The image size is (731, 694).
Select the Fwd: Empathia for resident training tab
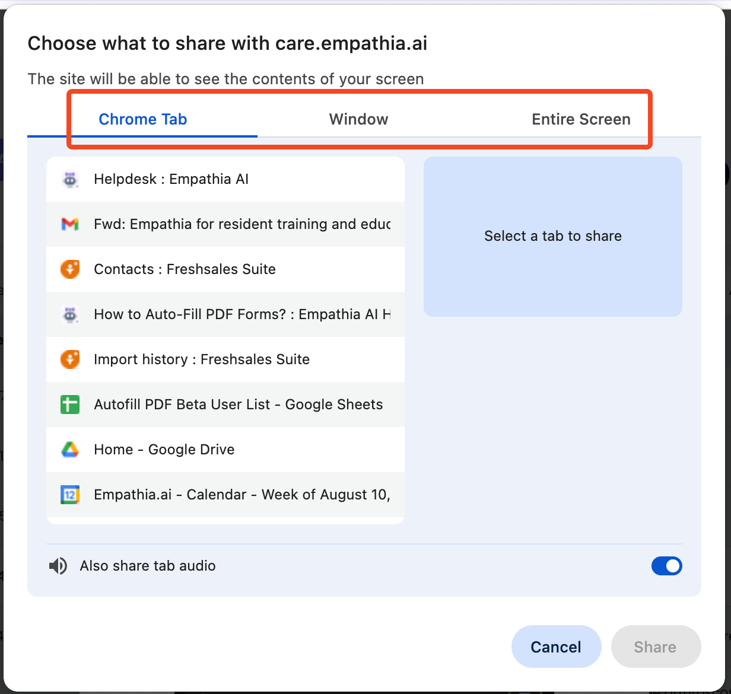click(225, 224)
